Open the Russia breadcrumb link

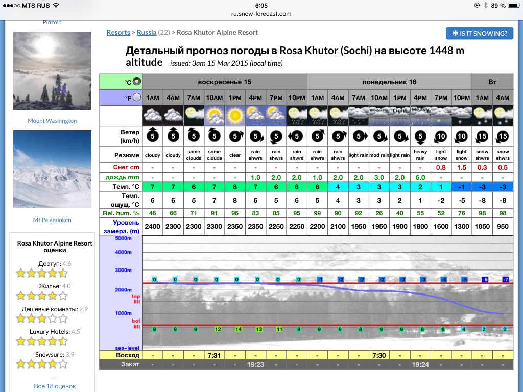click(147, 32)
